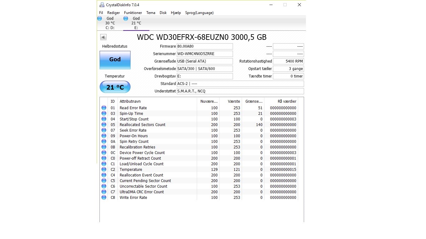Click status orb for Spin-Up Time row

tap(104, 113)
